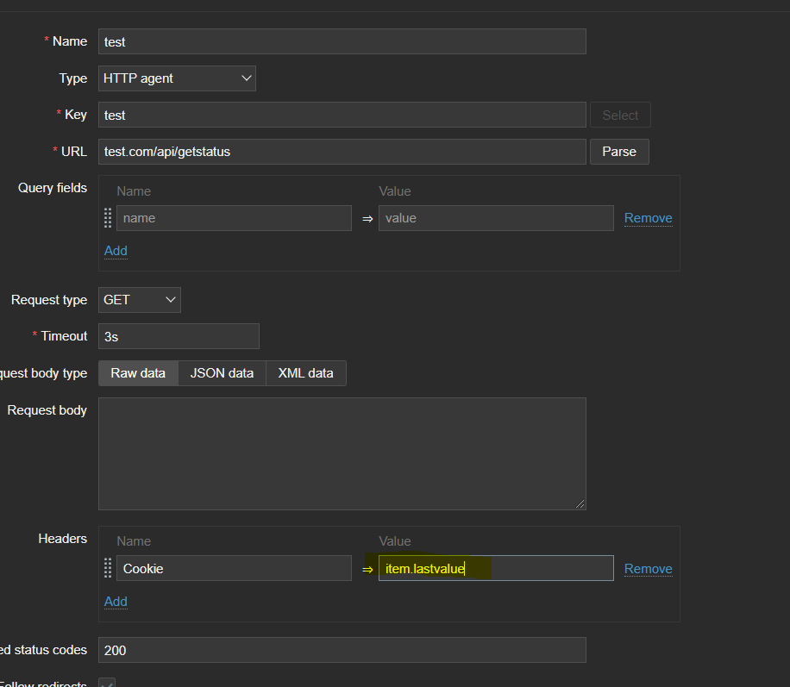The image size is (790, 687).
Task: Remove the Cookie header row
Action: (x=648, y=569)
